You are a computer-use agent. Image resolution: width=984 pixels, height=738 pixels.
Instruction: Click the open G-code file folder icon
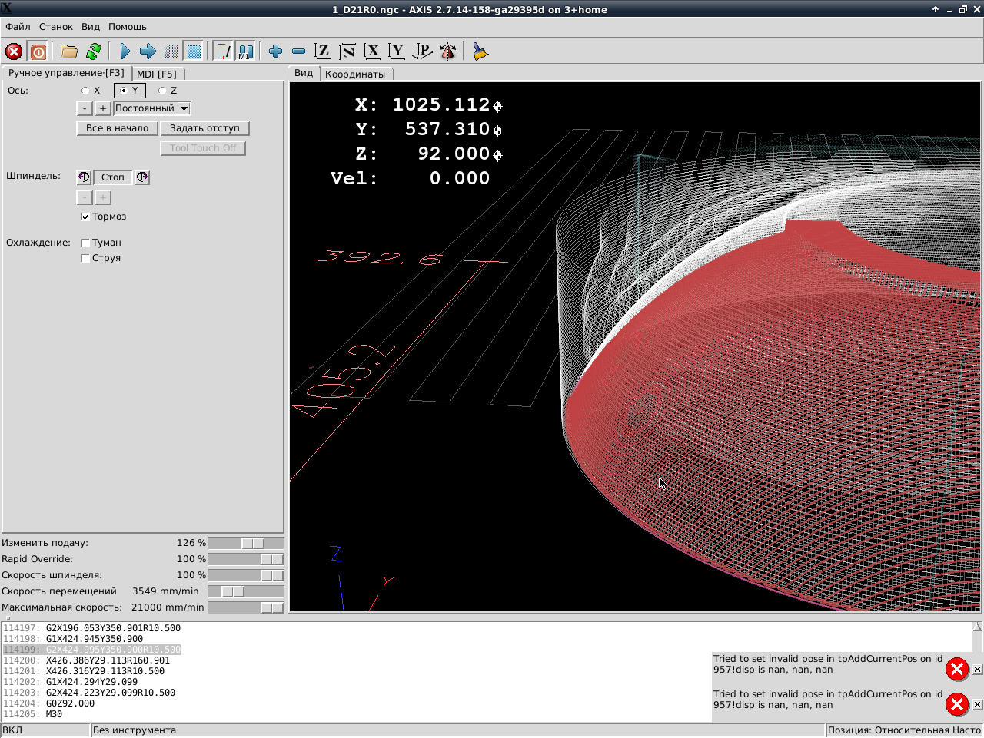[69, 51]
